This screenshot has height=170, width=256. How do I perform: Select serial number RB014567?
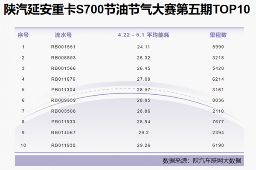coord(63,133)
